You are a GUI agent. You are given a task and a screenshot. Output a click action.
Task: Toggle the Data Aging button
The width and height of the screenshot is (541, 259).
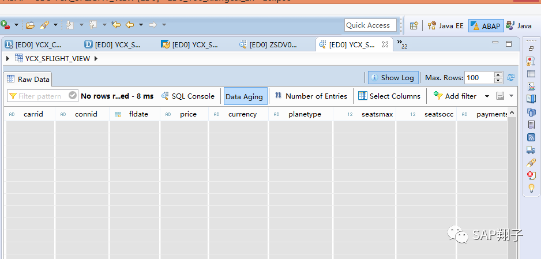click(245, 96)
